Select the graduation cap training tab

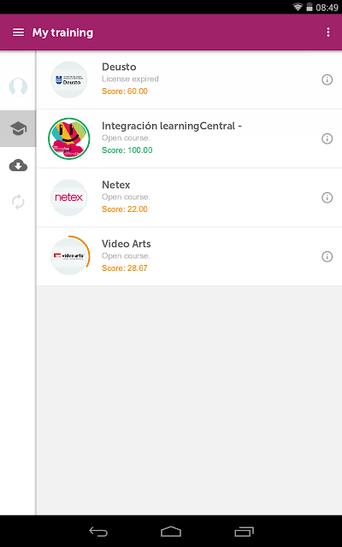coord(18,129)
